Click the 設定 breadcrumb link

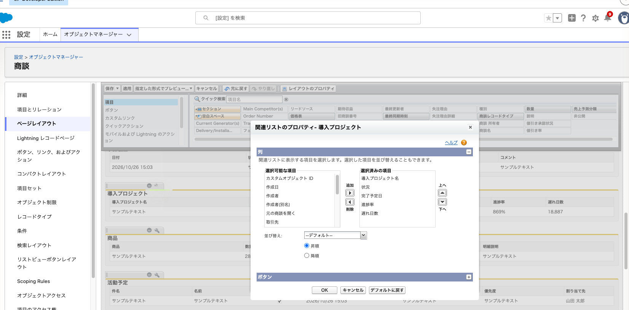[x=19, y=57]
